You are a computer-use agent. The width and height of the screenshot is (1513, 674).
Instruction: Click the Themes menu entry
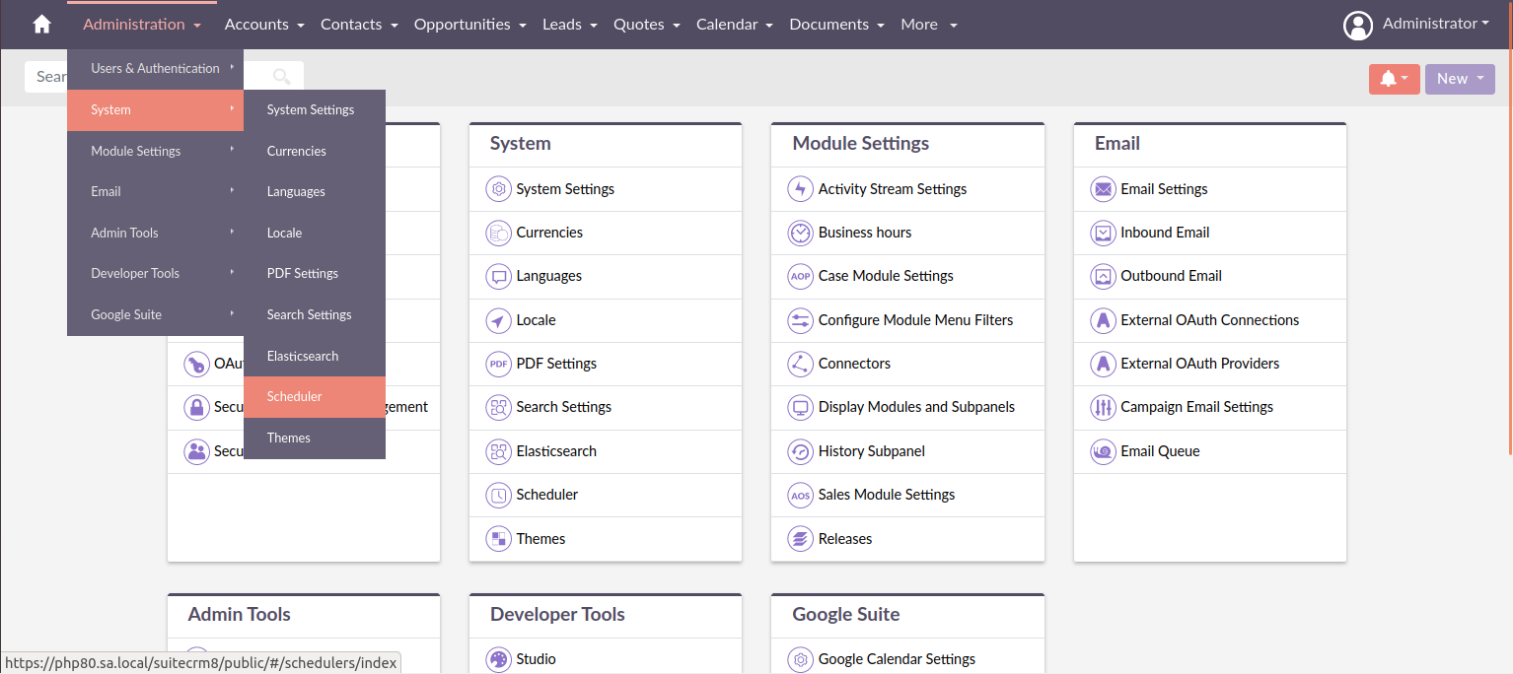288,438
